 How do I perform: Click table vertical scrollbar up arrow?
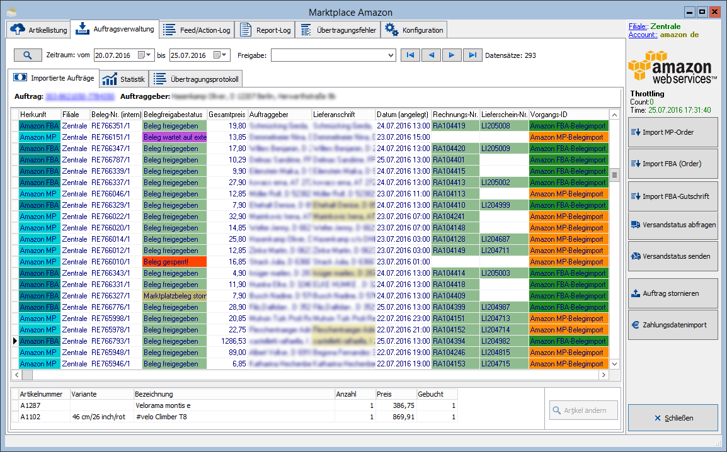click(614, 115)
